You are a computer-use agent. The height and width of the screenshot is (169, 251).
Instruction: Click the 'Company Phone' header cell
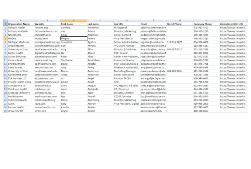tap(206, 24)
